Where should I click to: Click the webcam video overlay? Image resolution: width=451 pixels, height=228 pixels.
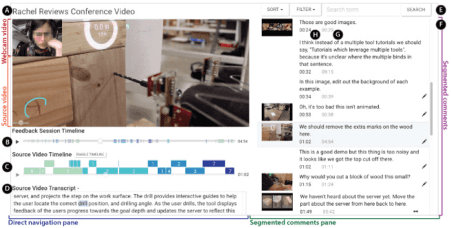pyautogui.click(x=37, y=38)
